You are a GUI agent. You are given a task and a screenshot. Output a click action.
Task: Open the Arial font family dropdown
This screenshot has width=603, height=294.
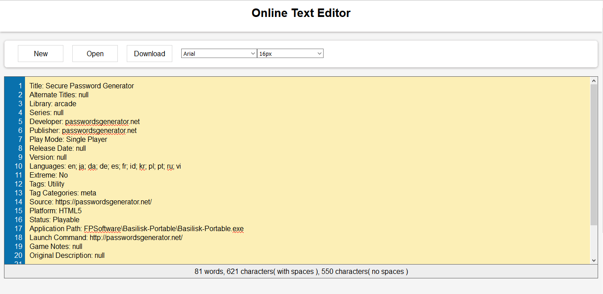[219, 54]
